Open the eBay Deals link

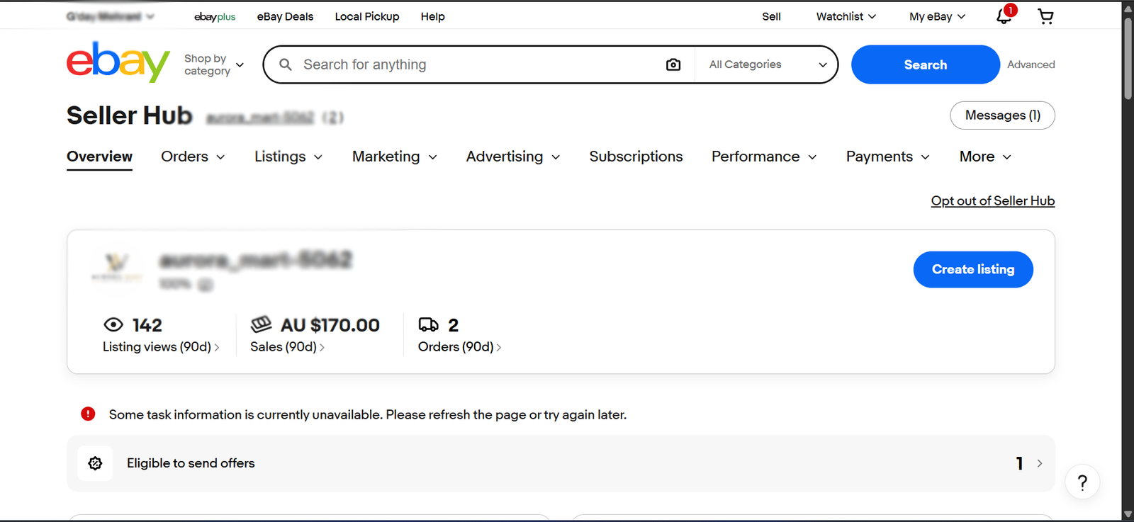285,16
